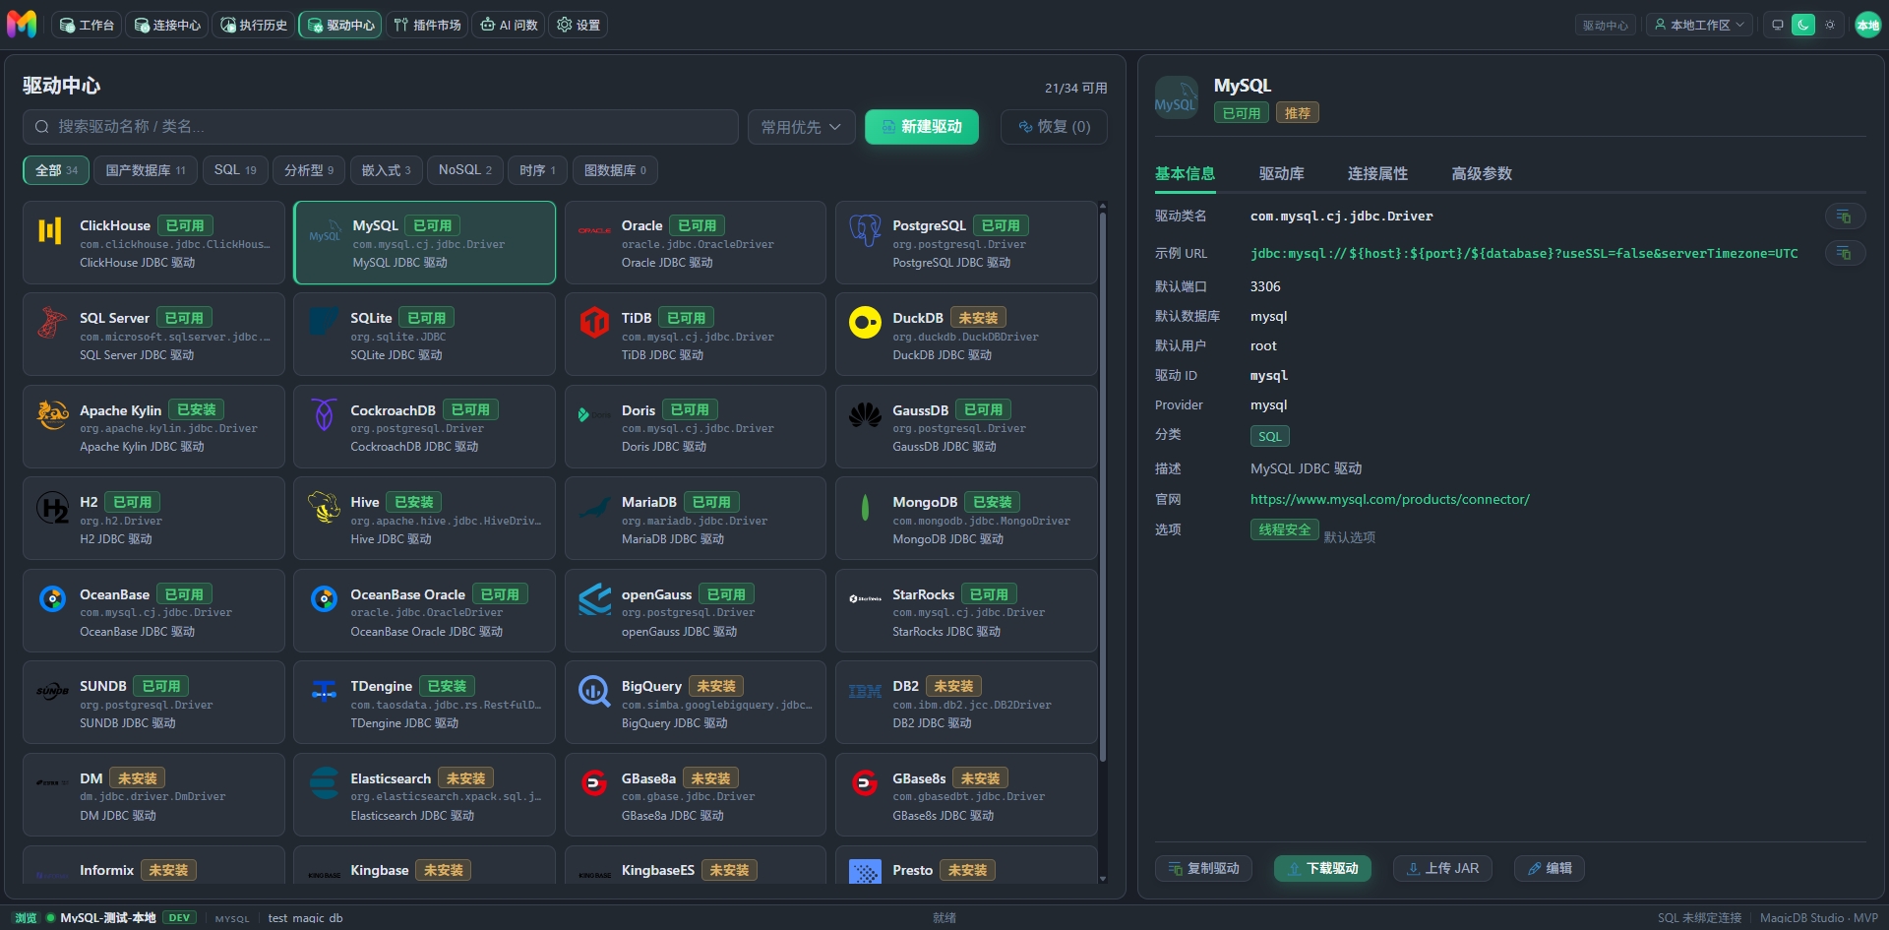Expand the 本地工作区 workspace dropdown
1889x930 pixels.
[x=1699, y=25]
